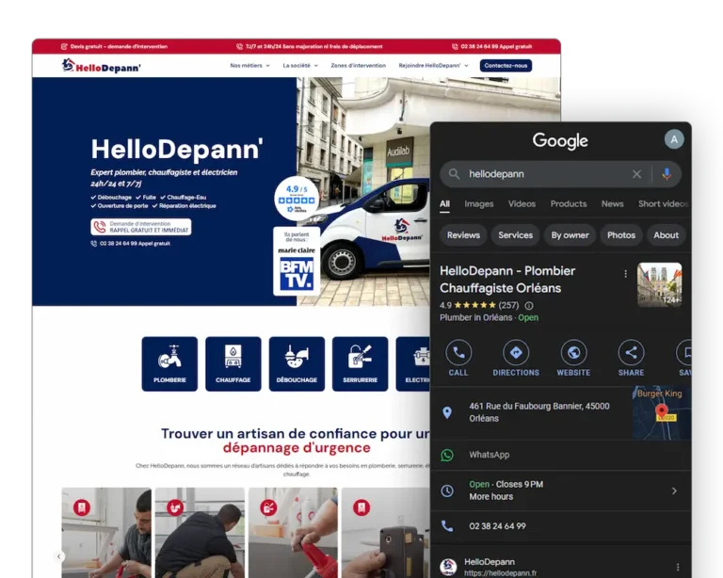The height and width of the screenshot is (578, 723).
Task: Click the voice search microphone icon
Action: point(667,174)
